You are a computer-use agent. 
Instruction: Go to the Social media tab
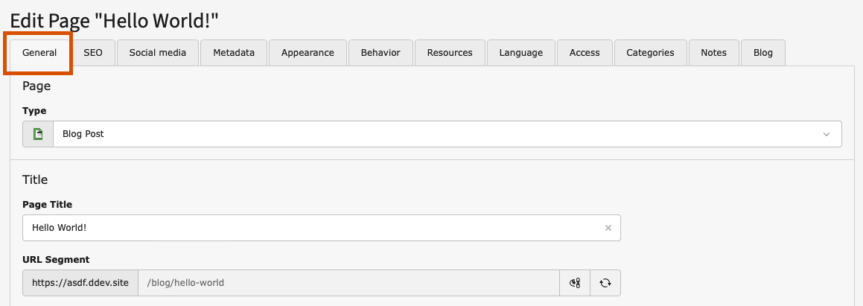[x=158, y=53]
